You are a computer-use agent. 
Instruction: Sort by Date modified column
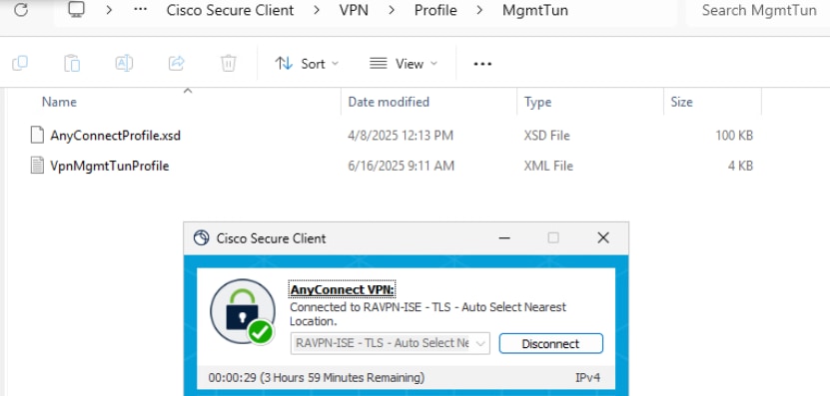389,102
